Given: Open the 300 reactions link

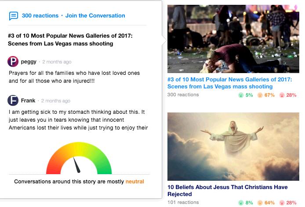Looking at the screenshot, I should click(x=40, y=16).
